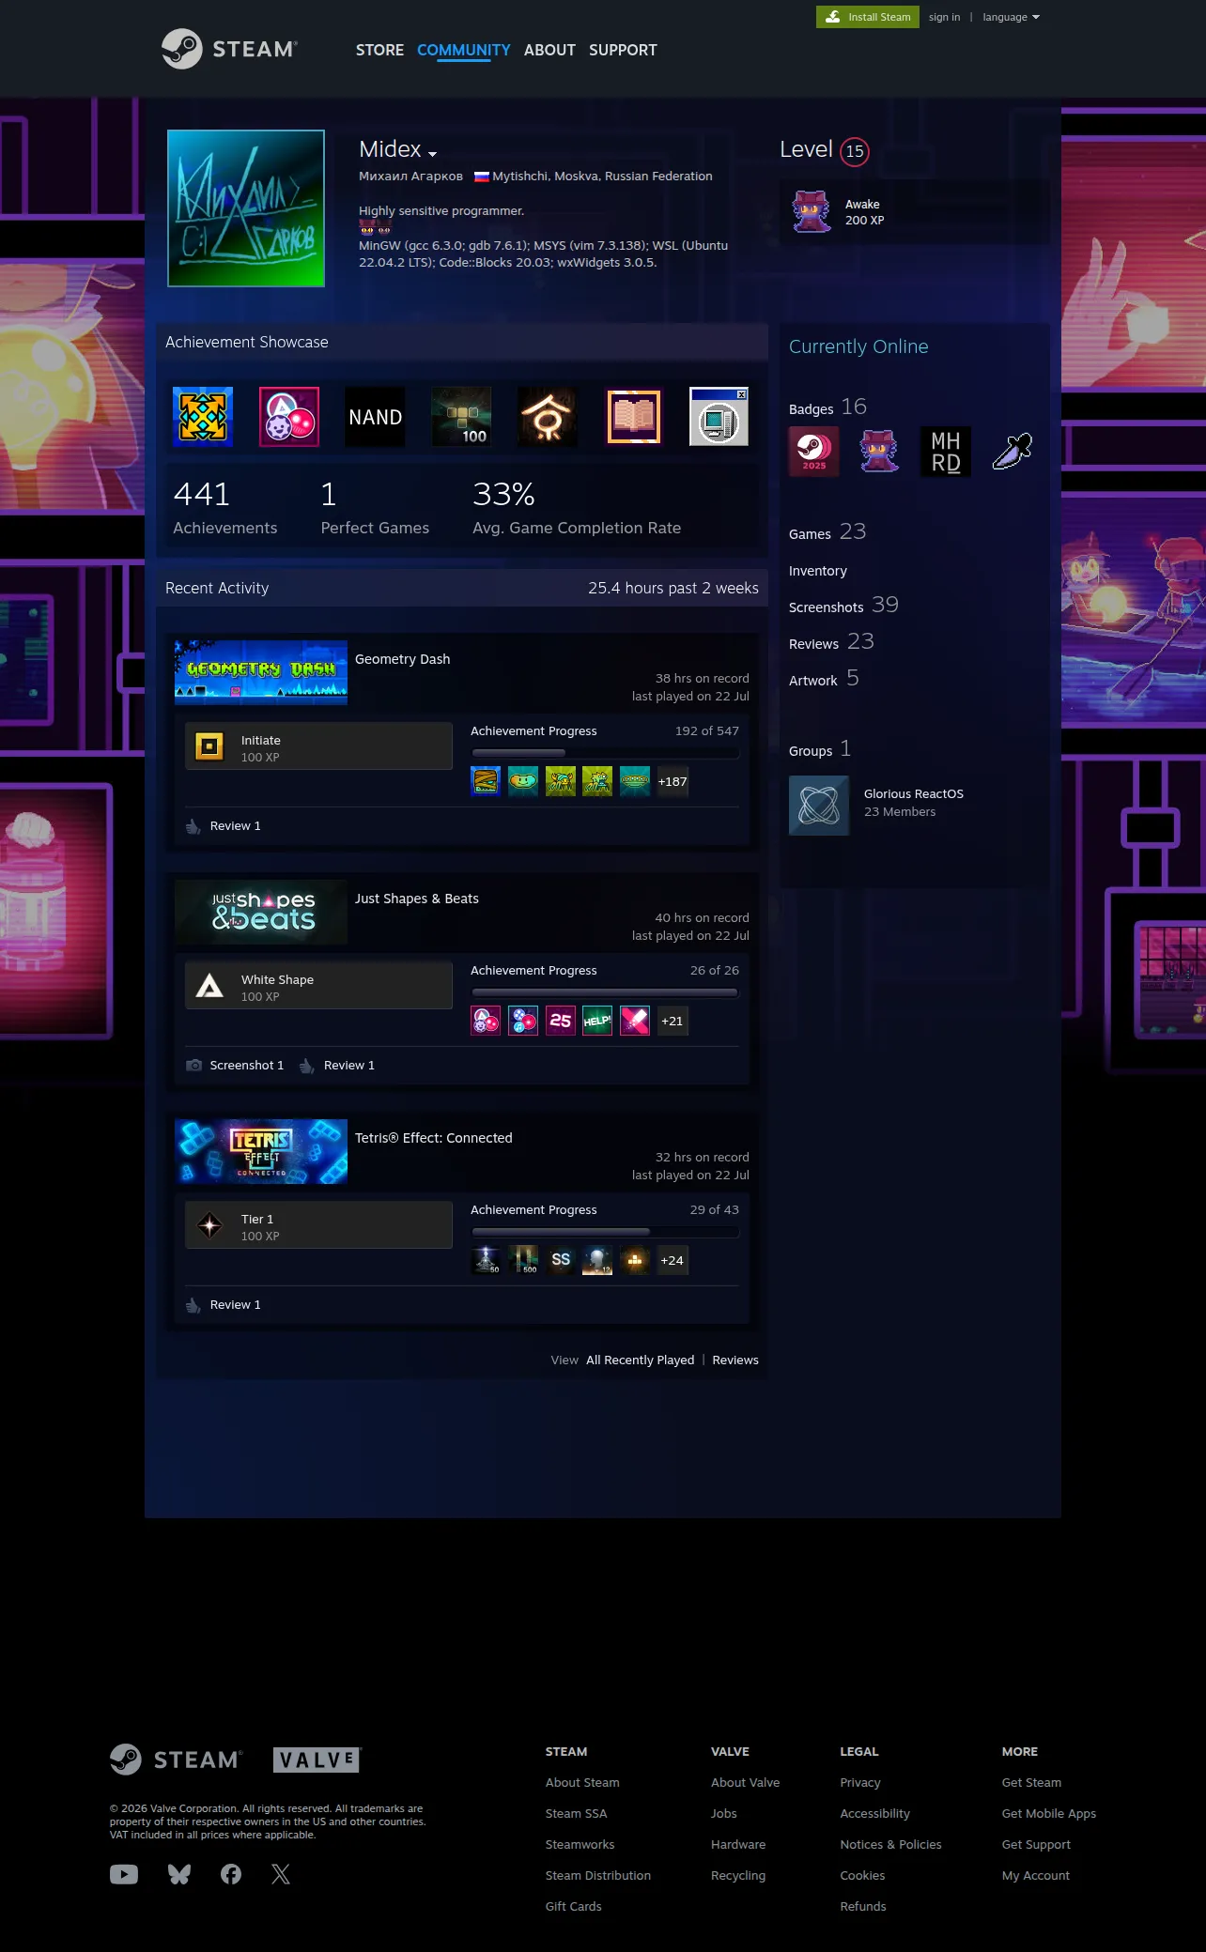This screenshot has width=1206, height=1952.
Task: Click the White Shape badge triangle icon
Action: coord(209,986)
